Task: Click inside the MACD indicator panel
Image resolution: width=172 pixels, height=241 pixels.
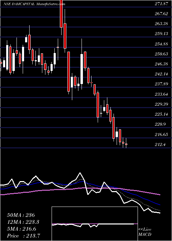Action: pyautogui.click(x=95, y=224)
